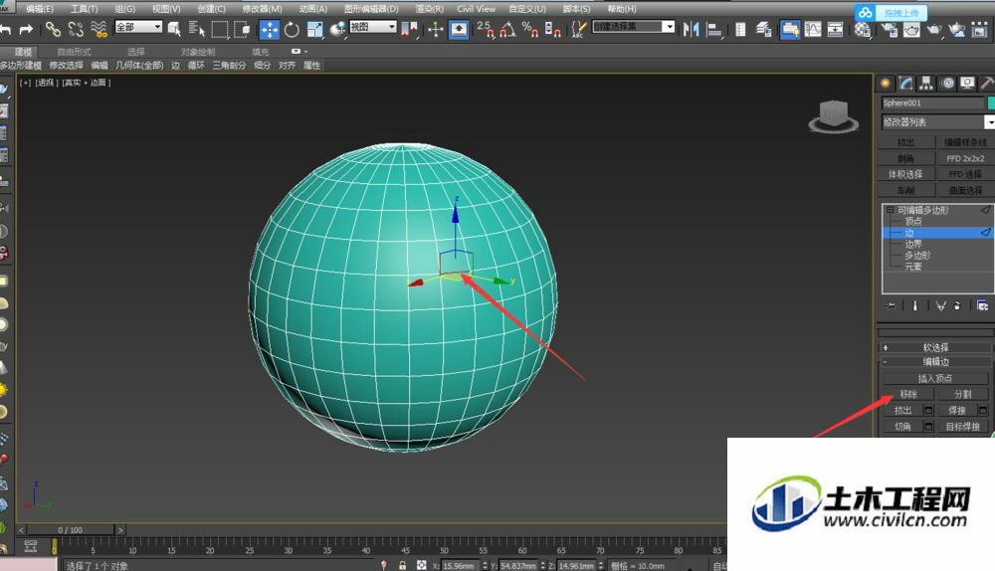Select 顶点 sub-object level

click(913, 222)
